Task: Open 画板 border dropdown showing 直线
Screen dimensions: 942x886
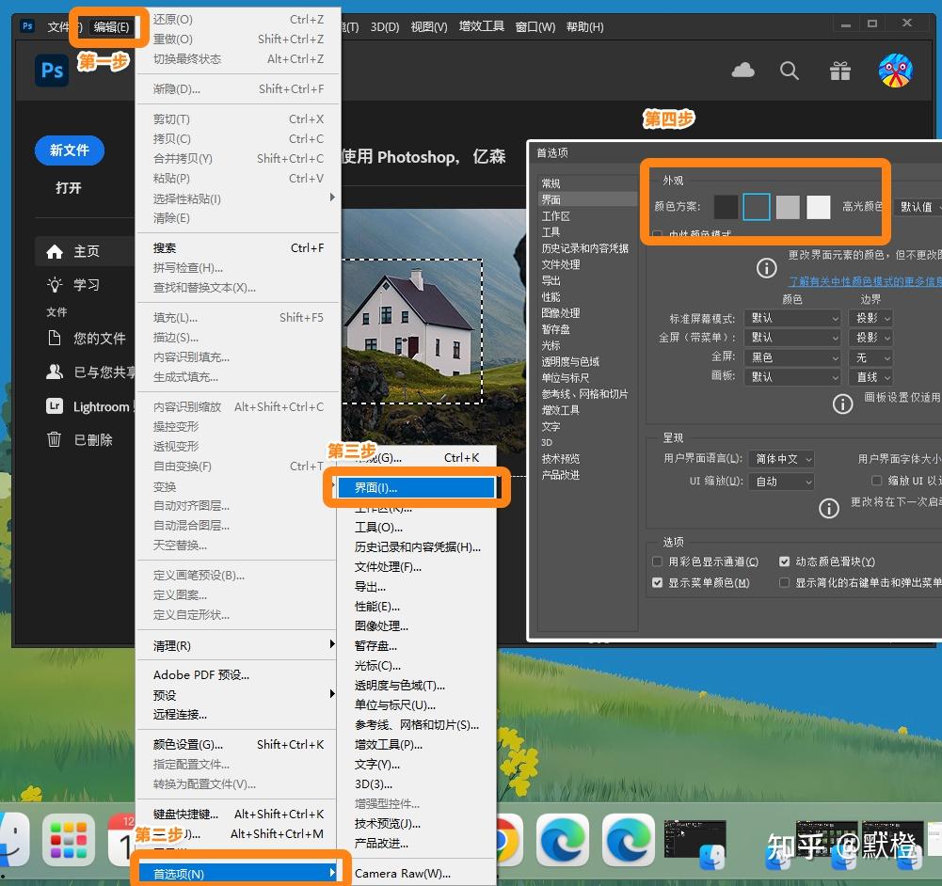Action: [x=870, y=377]
